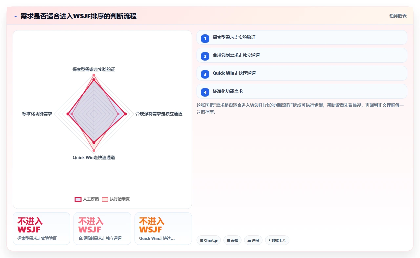Select the 数据卡片 tag

pos(277,240)
